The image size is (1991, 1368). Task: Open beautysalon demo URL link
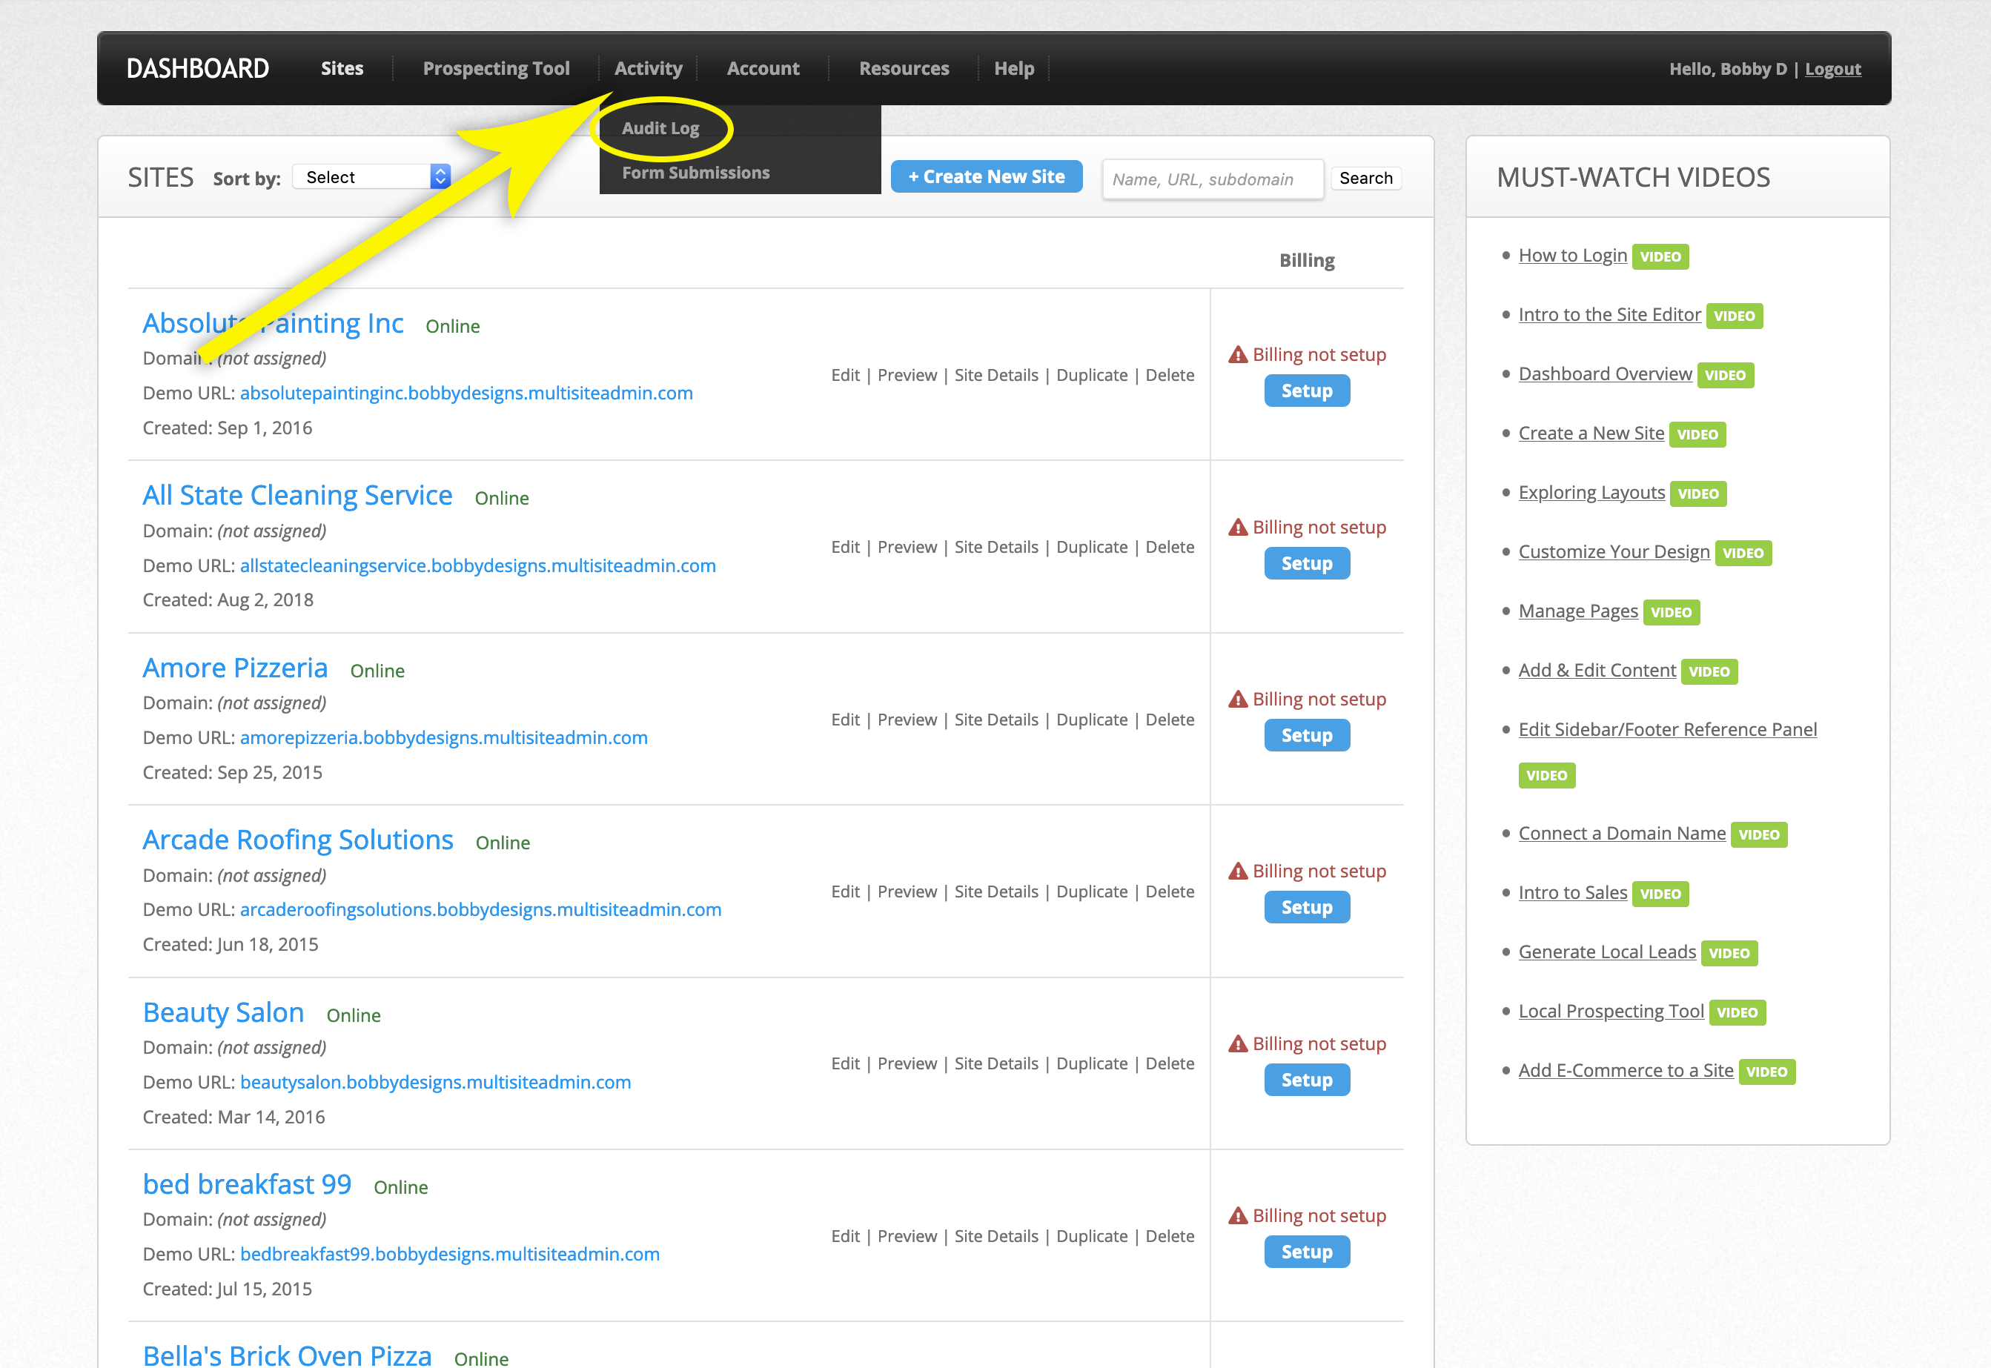(x=436, y=1083)
